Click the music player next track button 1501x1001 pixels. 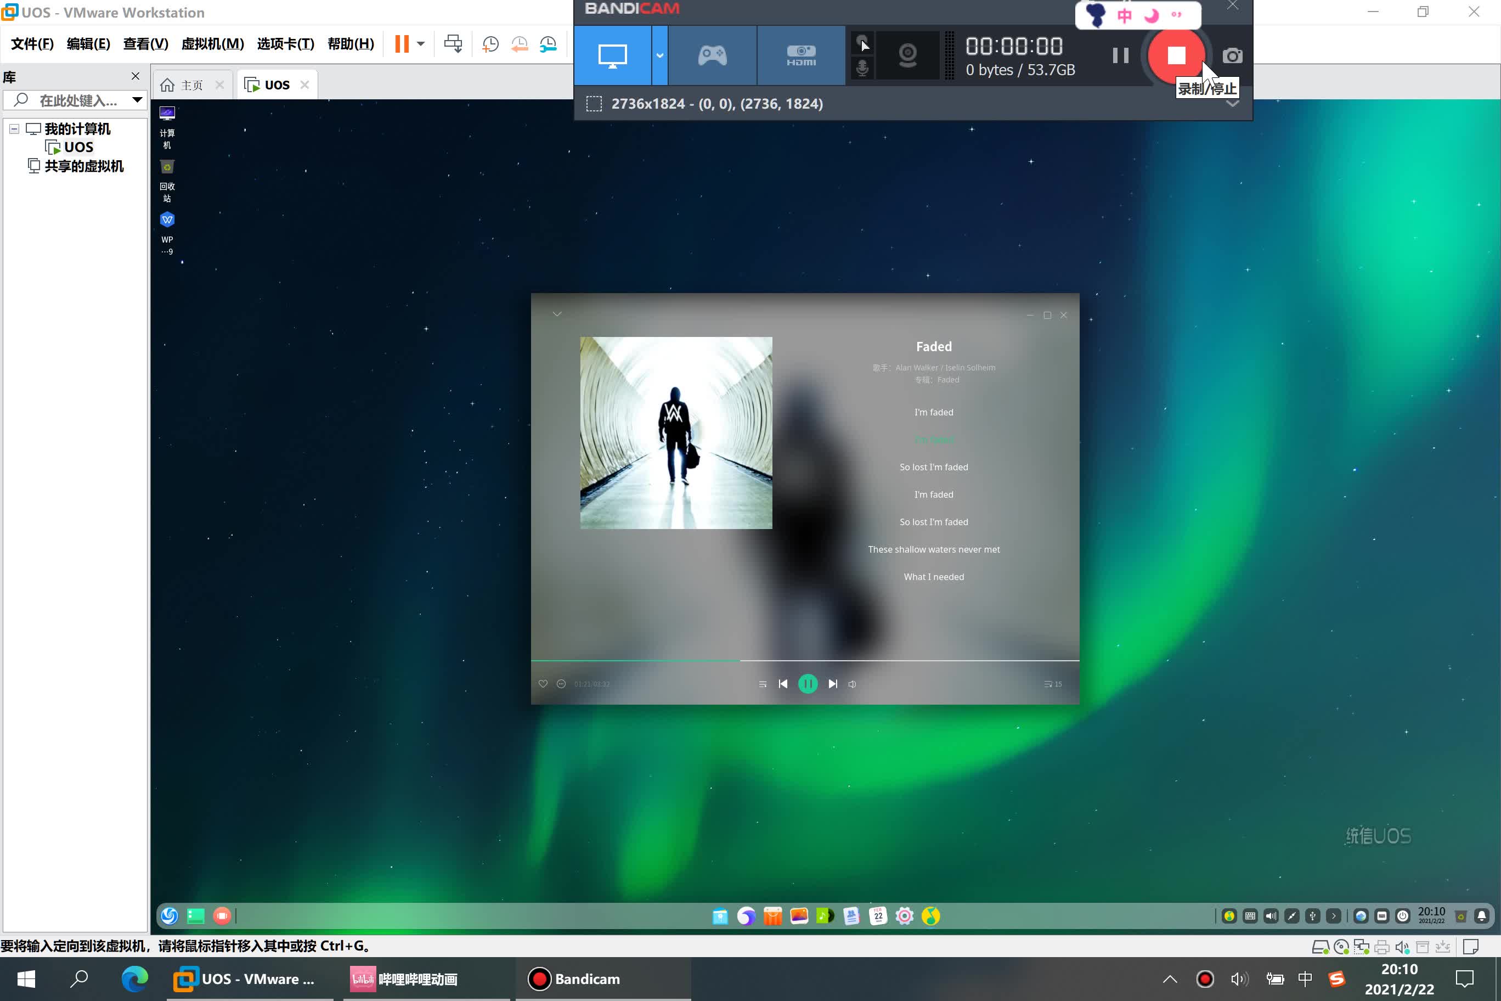coord(832,684)
